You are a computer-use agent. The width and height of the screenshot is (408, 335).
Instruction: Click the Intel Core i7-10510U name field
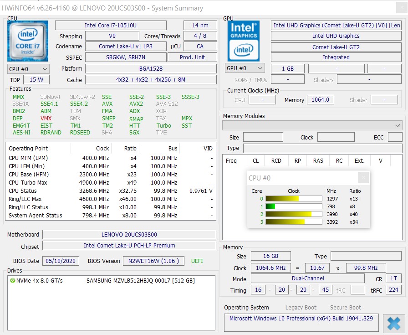[x=111, y=25]
